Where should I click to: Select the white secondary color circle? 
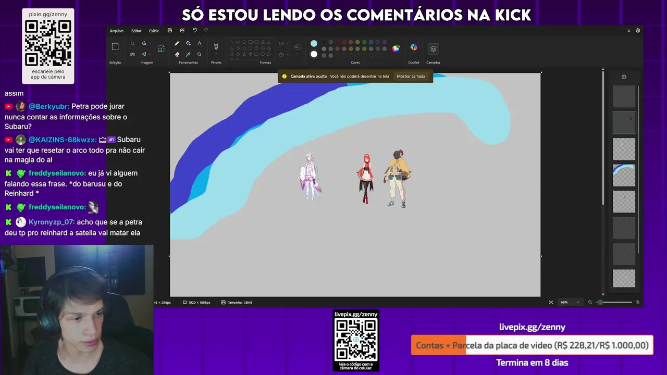(314, 54)
